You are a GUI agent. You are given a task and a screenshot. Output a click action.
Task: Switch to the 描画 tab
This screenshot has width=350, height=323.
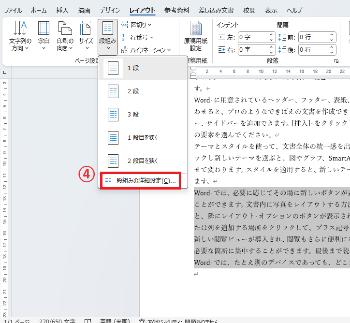click(x=84, y=10)
